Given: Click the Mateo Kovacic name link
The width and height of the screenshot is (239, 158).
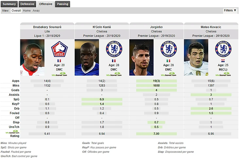Looking at the screenshot, I should (211, 27).
